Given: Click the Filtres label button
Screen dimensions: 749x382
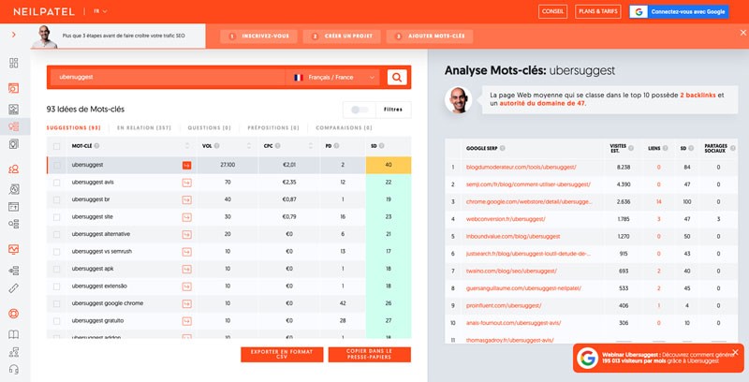Looking at the screenshot, I should (393, 110).
